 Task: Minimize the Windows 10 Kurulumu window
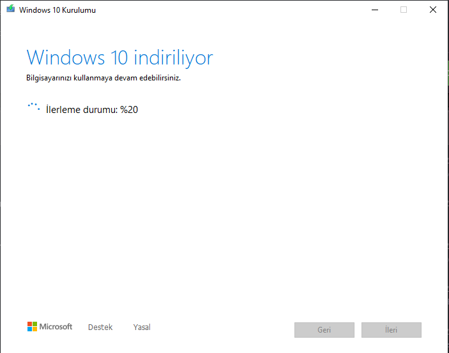tap(375, 10)
